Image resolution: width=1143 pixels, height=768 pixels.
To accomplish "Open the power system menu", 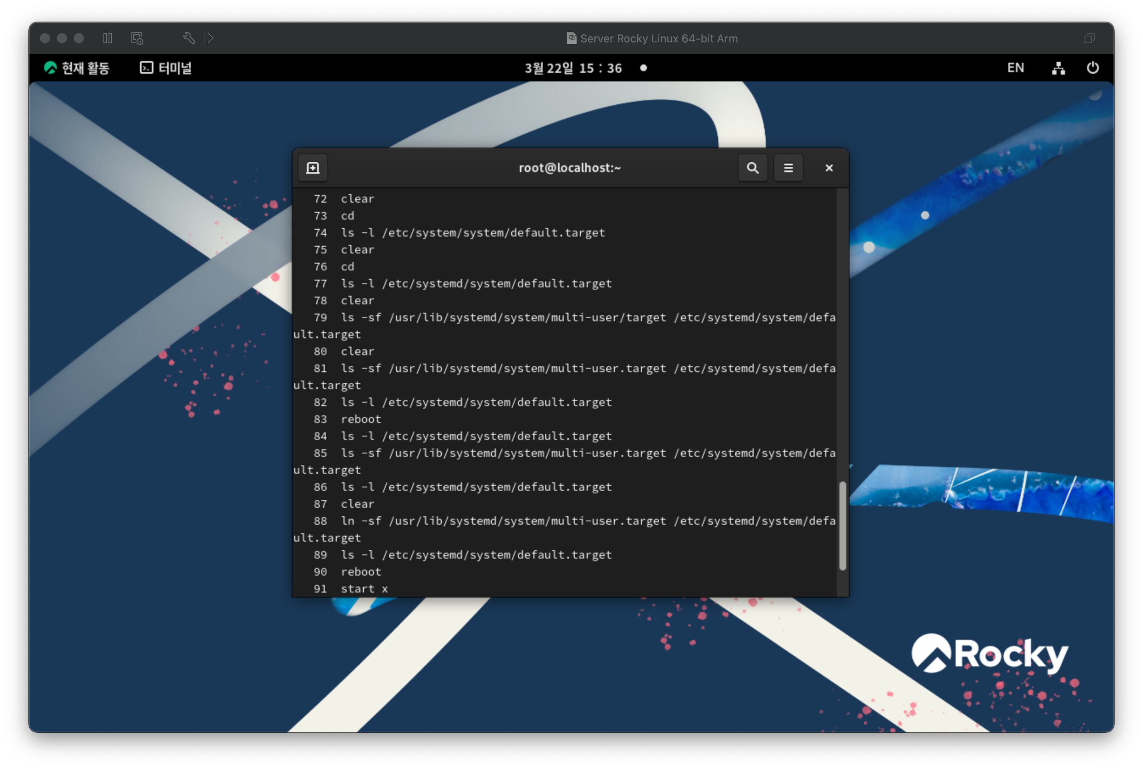I will [1093, 68].
